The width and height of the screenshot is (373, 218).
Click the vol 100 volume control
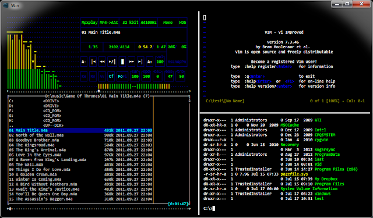point(160,60)
